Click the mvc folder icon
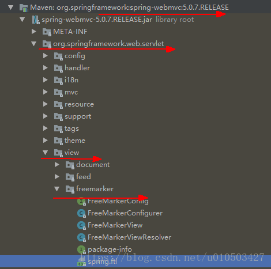The image size is (271, 269). coord(58,92)
